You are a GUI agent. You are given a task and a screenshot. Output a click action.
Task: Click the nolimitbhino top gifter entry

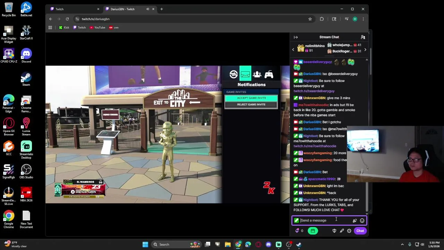(x=311, y=48)
